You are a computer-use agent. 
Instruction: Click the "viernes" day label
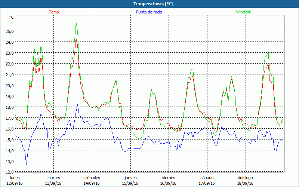click(169, 178)
